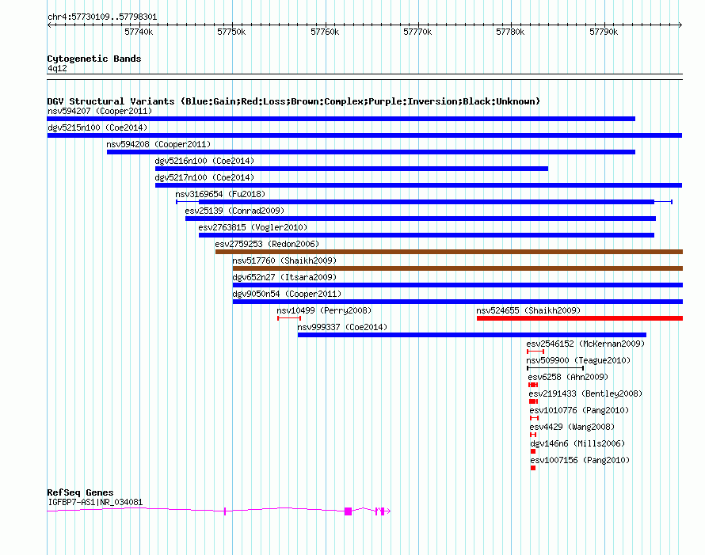Click the 57740k ruler tick label

(x=139, y=32)
